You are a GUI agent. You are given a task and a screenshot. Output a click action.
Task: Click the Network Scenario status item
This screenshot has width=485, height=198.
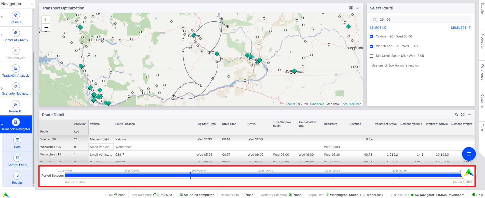(x=281, y=195)
